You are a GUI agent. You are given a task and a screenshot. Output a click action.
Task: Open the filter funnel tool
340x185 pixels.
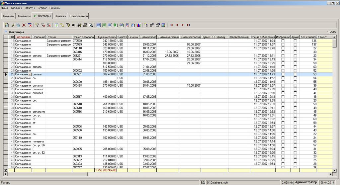click(x=37, y=25)
